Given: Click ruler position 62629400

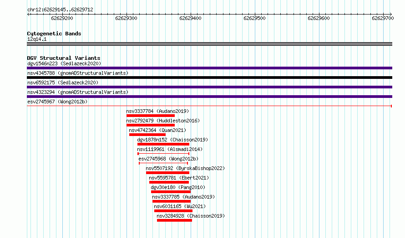Looking at the screenshot, I should pyautogui.click(x=190, y=18).
